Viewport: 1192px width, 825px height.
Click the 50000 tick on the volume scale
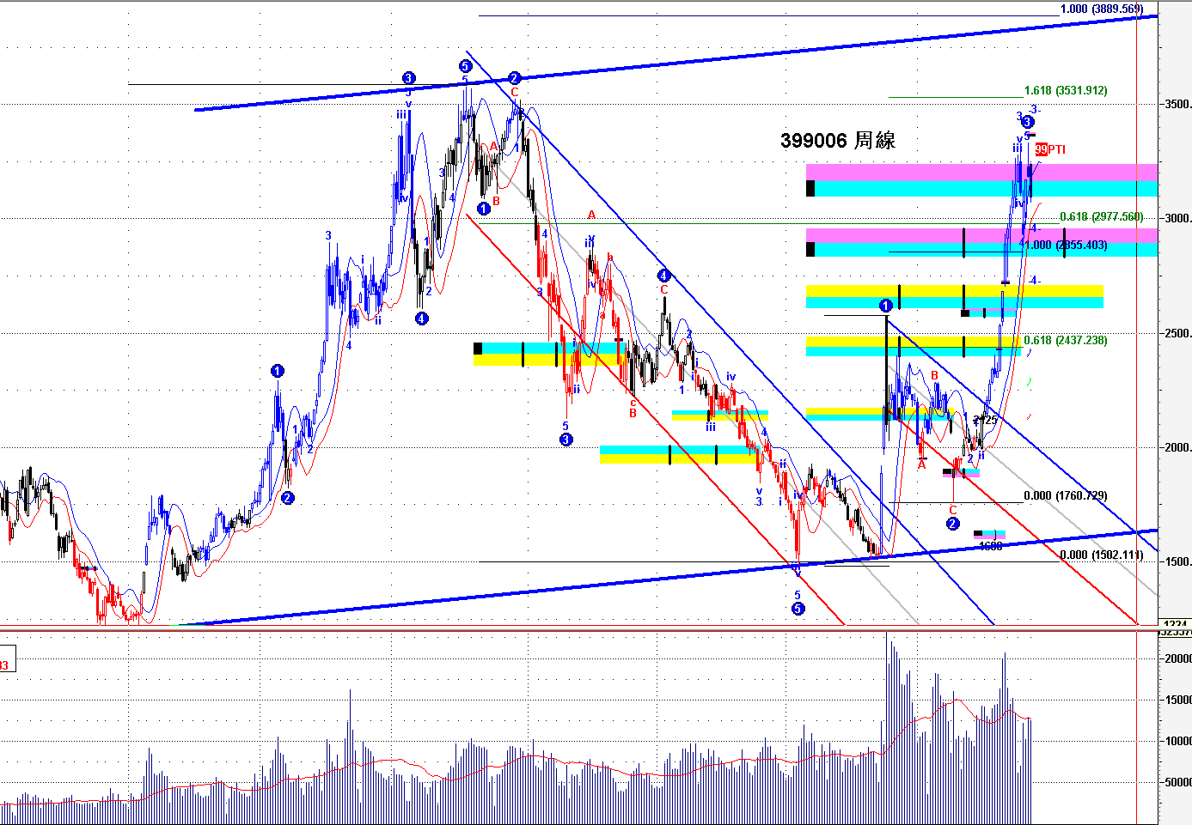coord(1177,782)
